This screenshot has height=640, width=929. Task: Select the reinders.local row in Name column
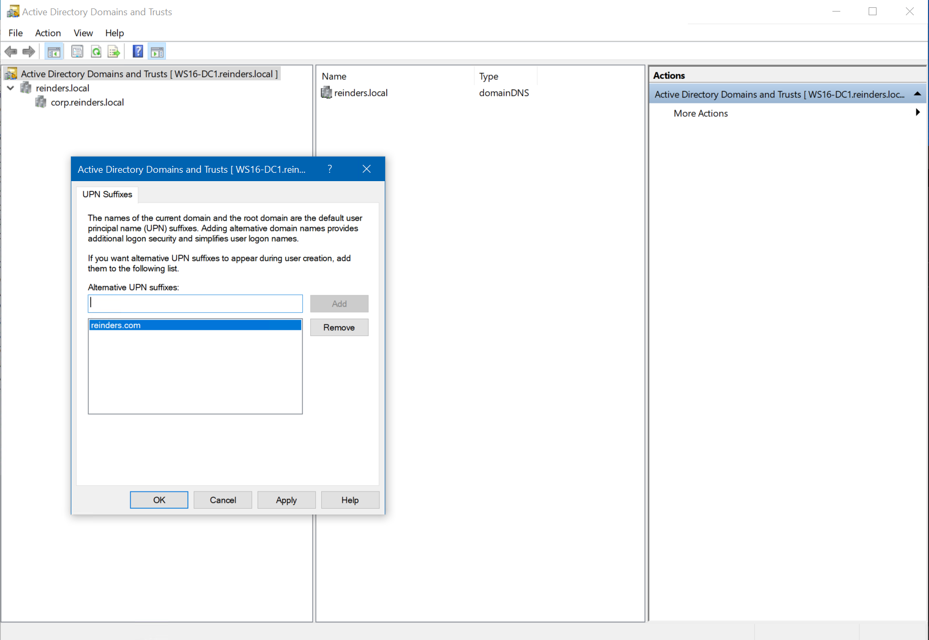click(x=361, y=92)
